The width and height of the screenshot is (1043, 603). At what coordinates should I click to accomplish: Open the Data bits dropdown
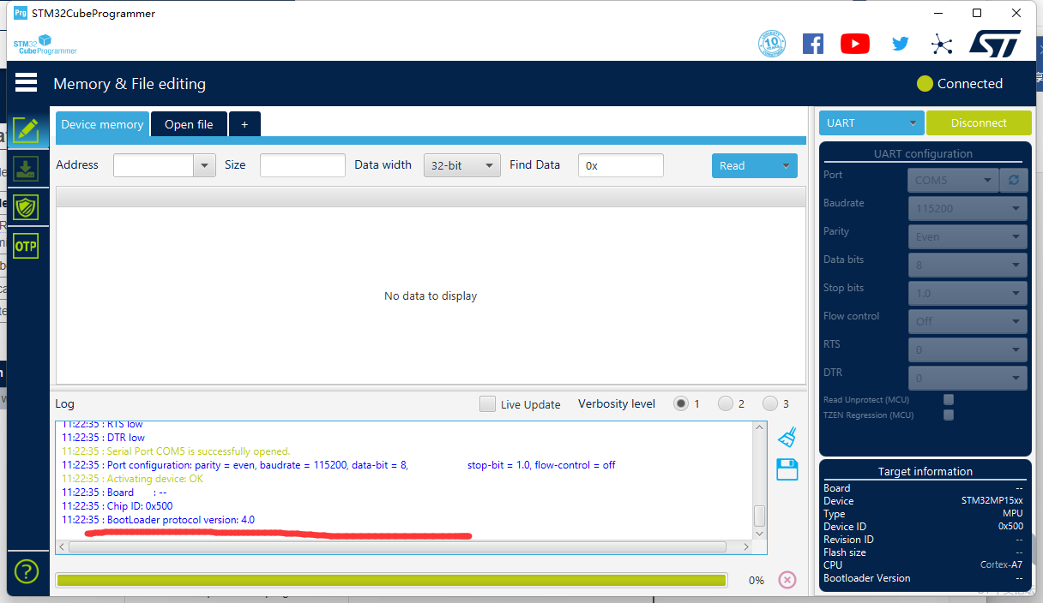(x=968, y=265)
